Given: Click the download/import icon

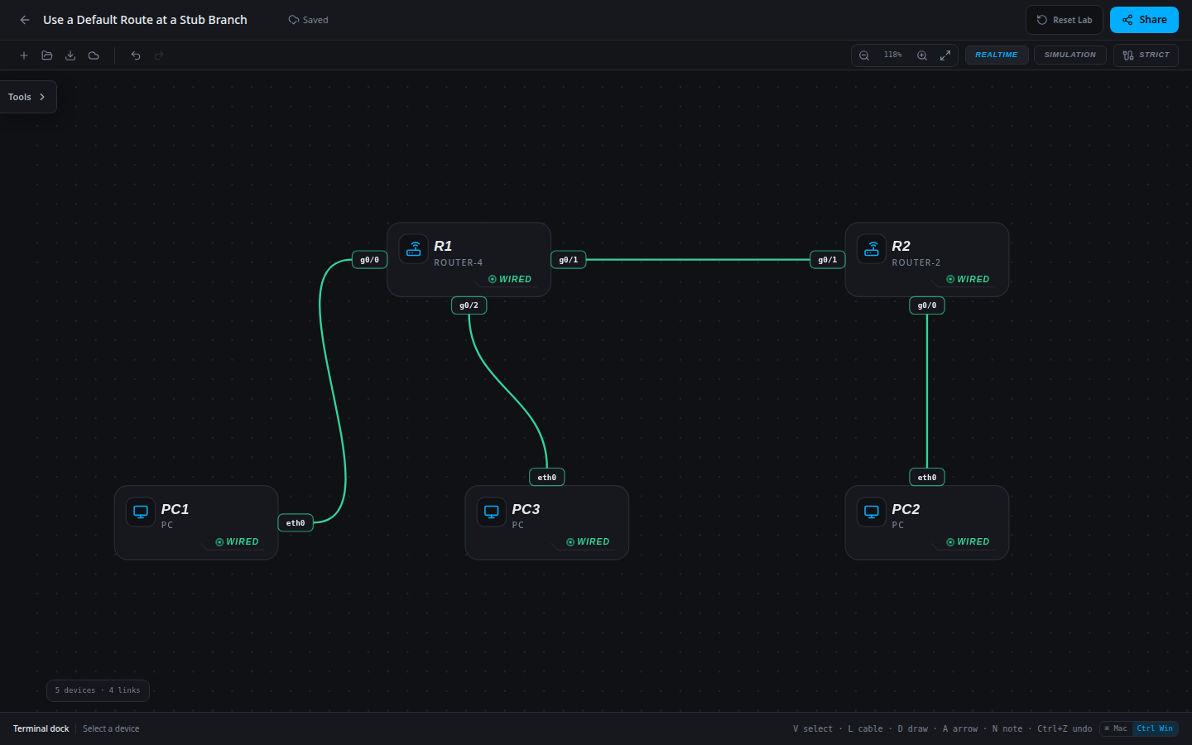Looking at the screenshot, I should click(x=70, y=55).
